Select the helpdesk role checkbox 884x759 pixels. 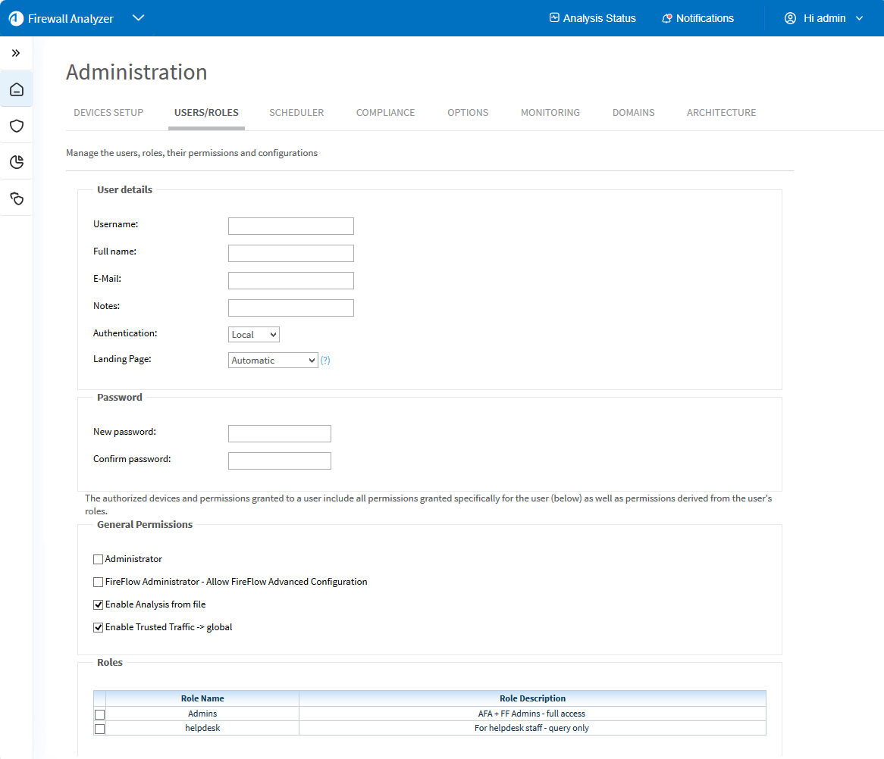coord(99,729)
